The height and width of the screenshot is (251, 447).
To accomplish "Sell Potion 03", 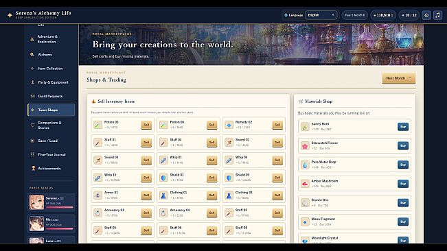I will coord(146,125).
